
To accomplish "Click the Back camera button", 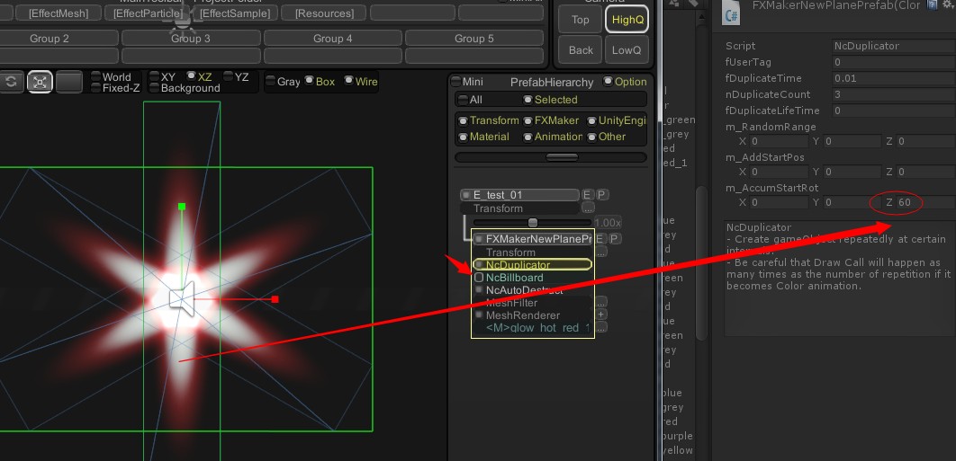I will click(x=581, y=50).
